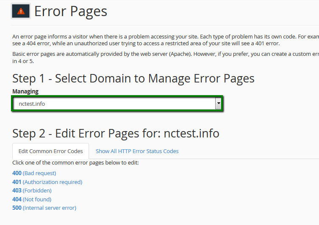Click the Step 1 Select Domain heading
The width and height of the screenshot is (319, 225).
pyautogui.click(x=133, y=79)
